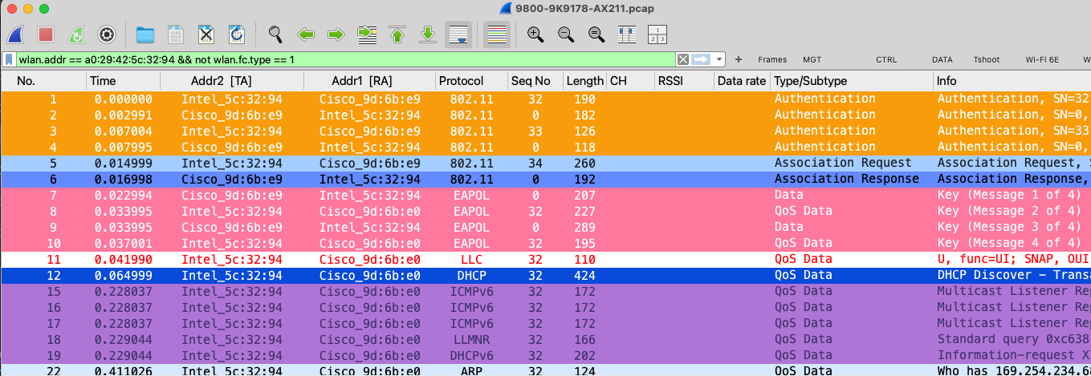Open capture options gear
1091x376 pixels.
pos(105,34)
